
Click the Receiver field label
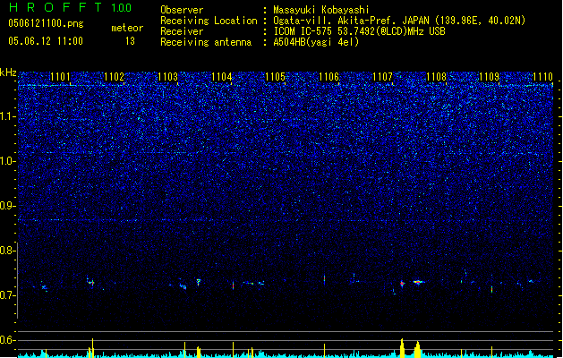pyautogui.click(x=182, y=31)
